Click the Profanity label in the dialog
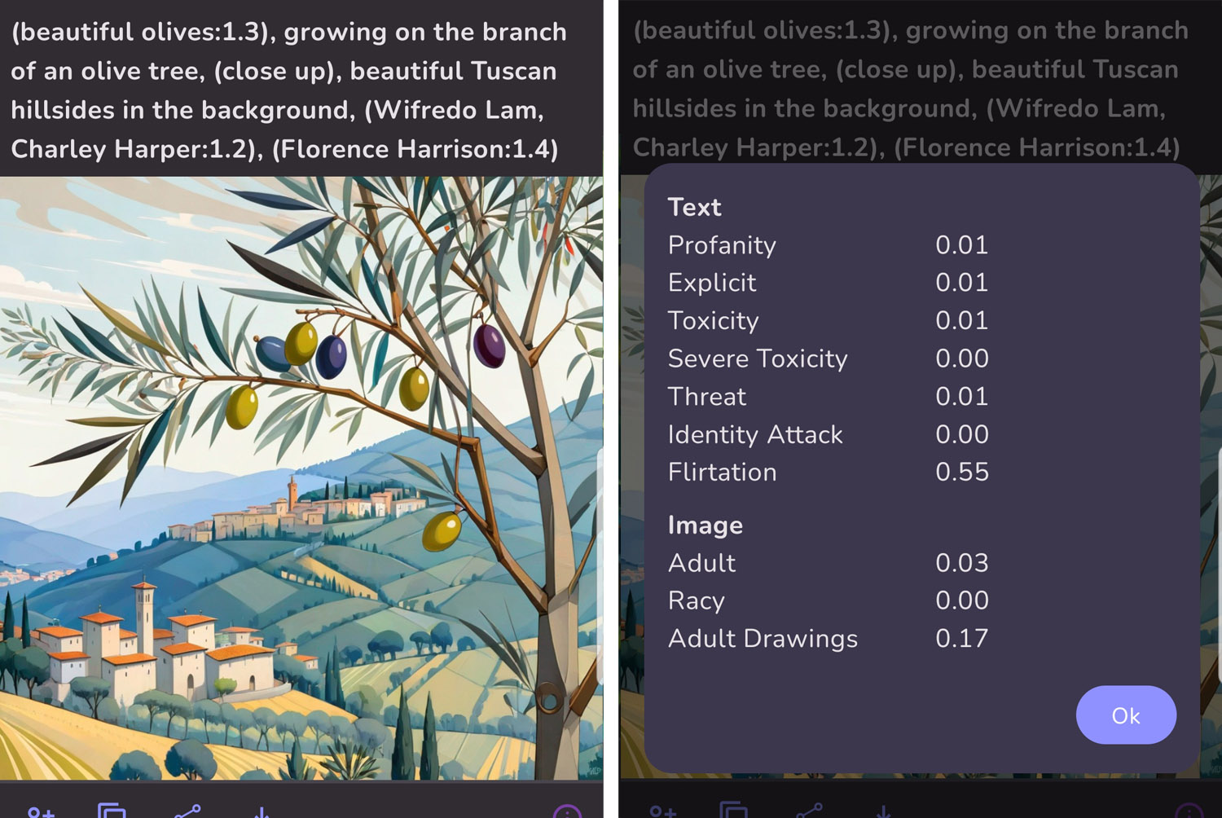 [x=722, y=244]
